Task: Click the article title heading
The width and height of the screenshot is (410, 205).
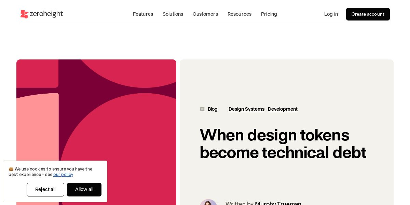Action: coord(283,143)
